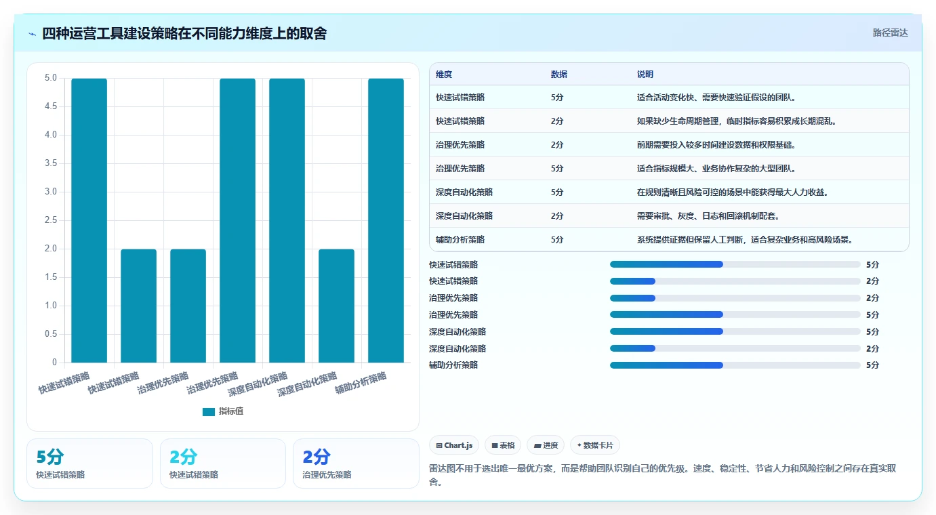Image resolution: width=936 pixels, height=515 pixels.
Task: Click the 4.5 y-axis tick label
Action: 49,106
